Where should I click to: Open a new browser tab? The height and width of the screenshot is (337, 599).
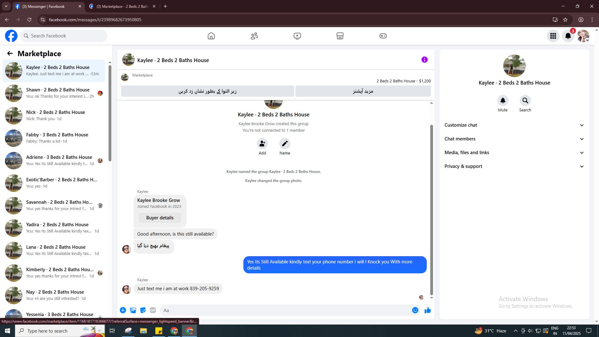[165, 6]
